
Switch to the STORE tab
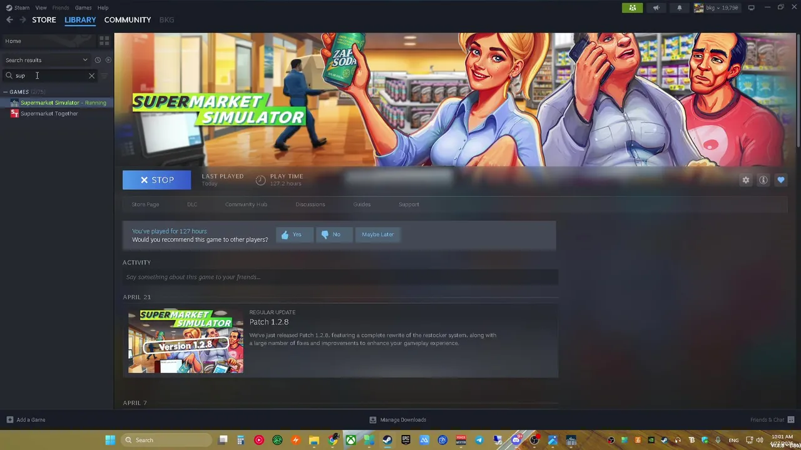[44, 20]
